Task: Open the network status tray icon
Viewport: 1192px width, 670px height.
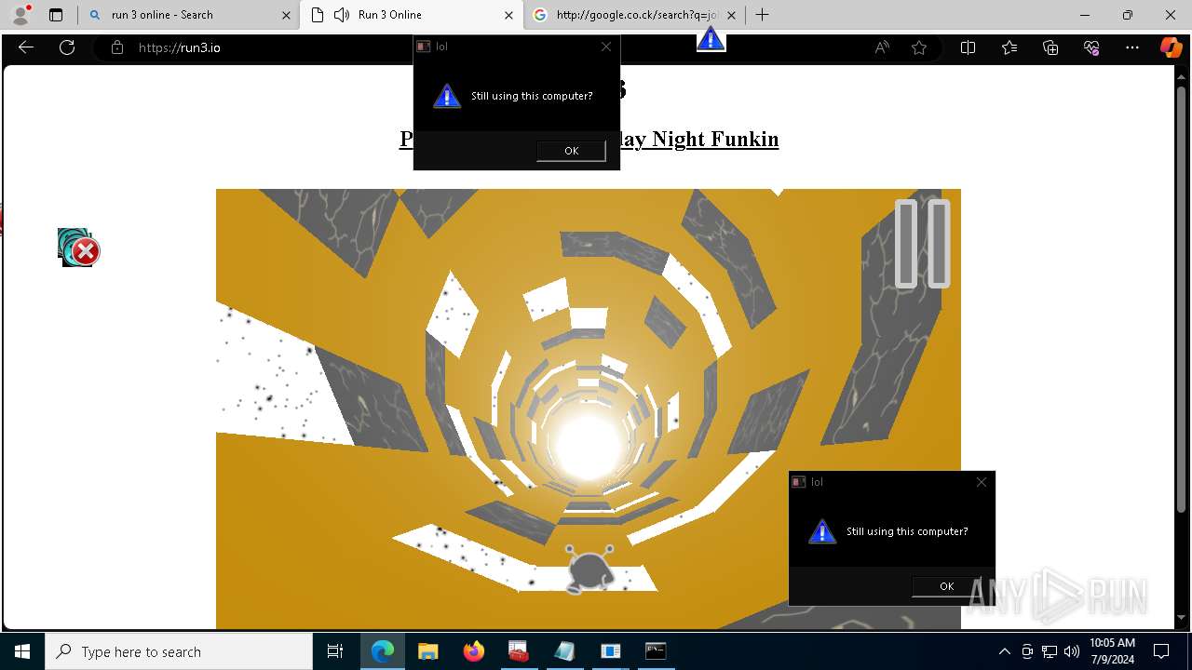Action: point(1050,651)
